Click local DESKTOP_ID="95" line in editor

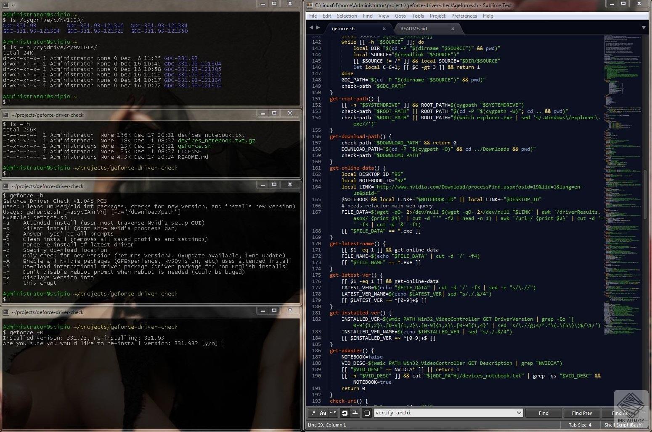pos(372,174)
